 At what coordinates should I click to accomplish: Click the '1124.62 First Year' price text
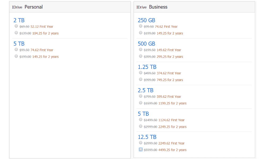pyautogui.click(x=171, y=120)
